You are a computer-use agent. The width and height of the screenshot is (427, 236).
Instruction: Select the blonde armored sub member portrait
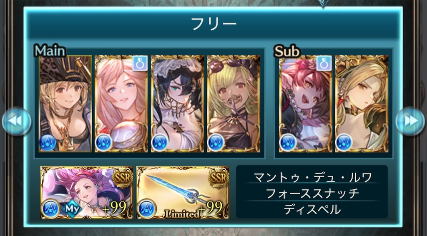tap(362, 103)
